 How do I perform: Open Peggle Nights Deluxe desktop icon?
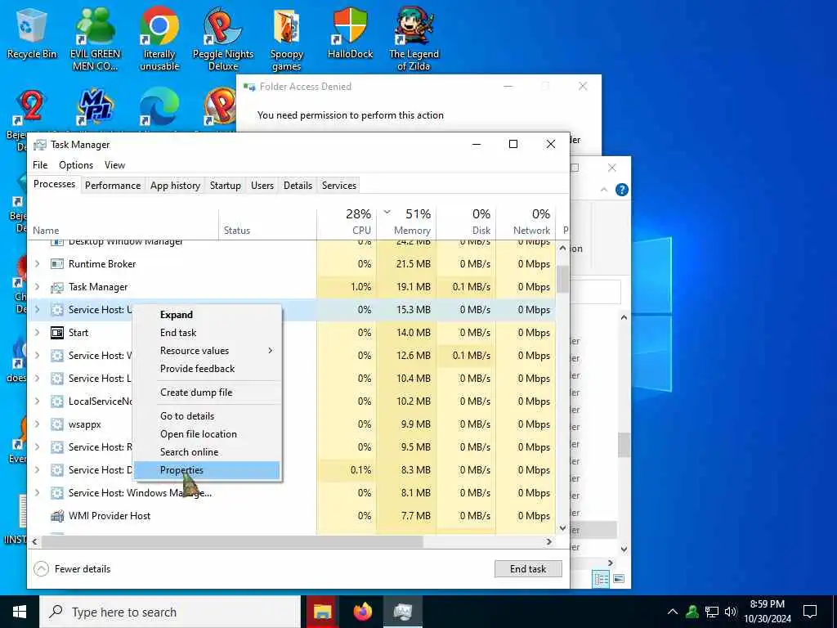222,38
